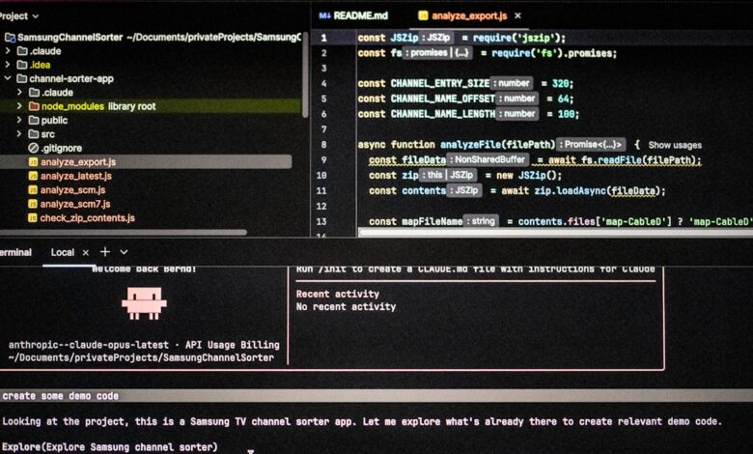Add a new terminal tab with plus icon
The image size is (753, 454).
105,252
